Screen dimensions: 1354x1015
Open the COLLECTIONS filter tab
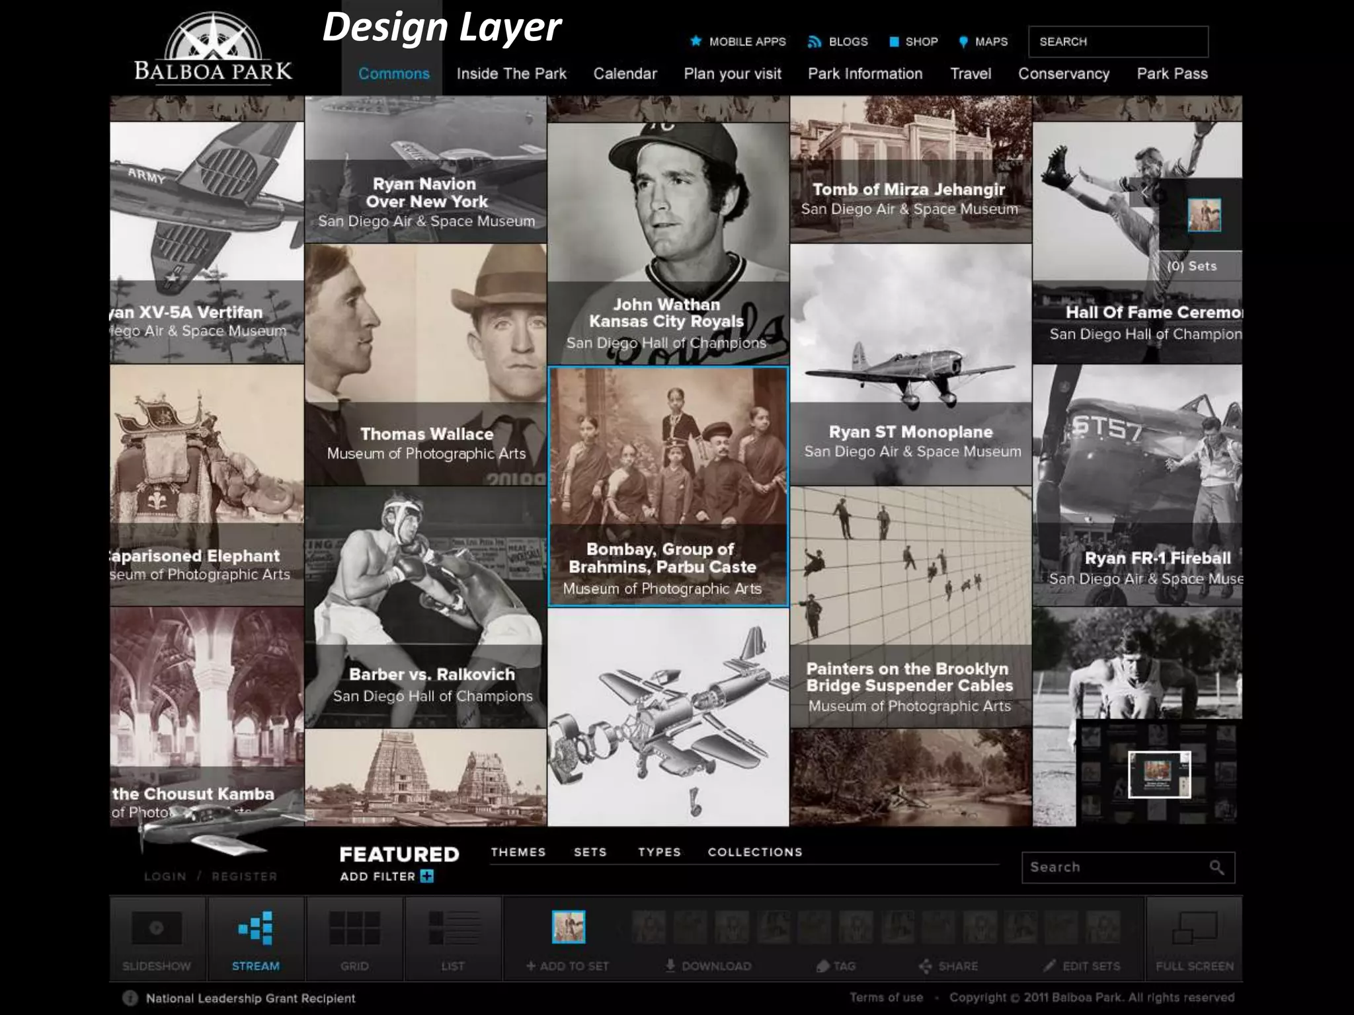[755, 852]
